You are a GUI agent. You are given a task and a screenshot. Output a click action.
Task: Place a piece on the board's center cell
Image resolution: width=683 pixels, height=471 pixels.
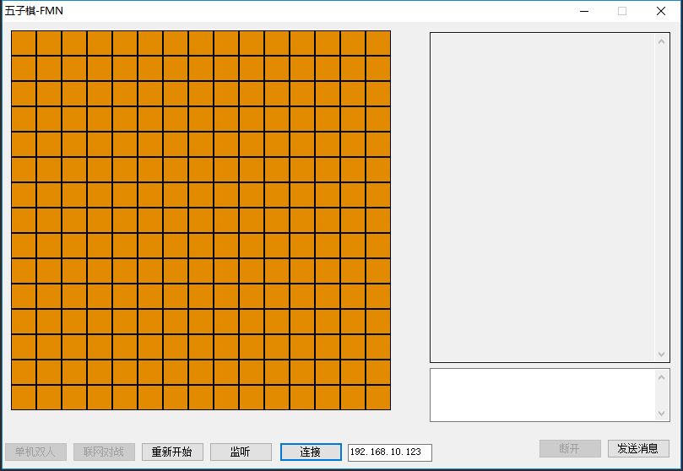(201, 220)
